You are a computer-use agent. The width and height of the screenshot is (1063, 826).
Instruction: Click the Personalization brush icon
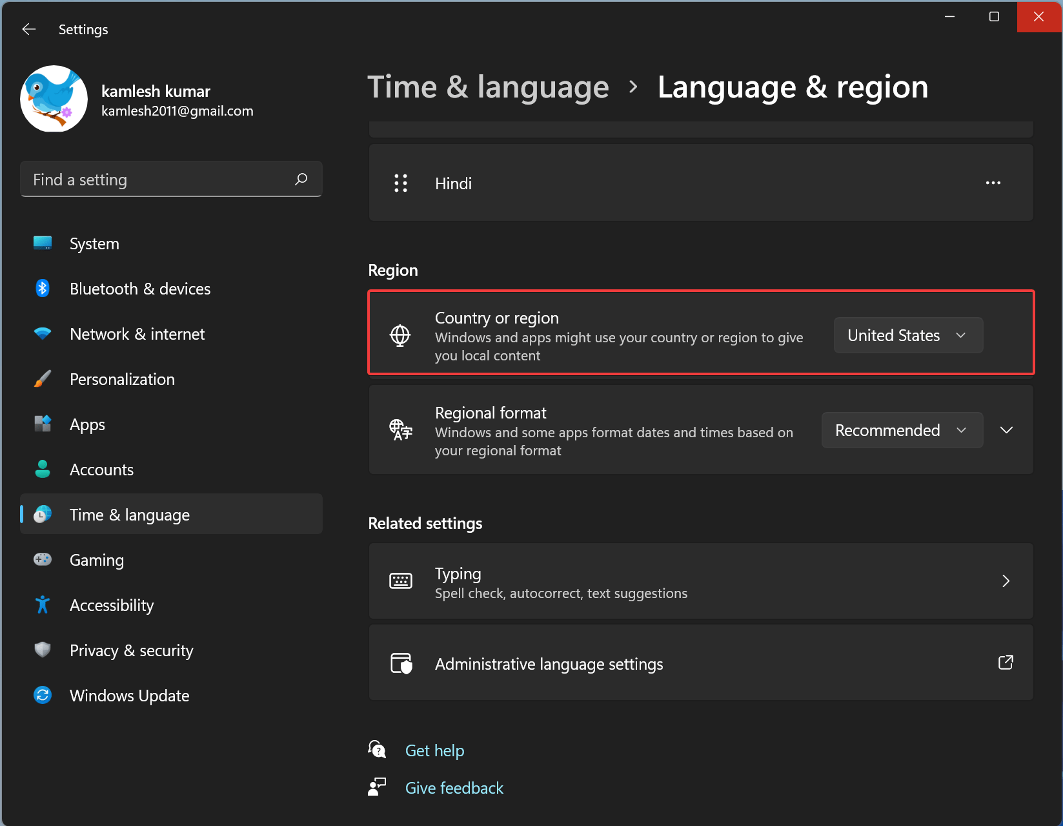42,378
